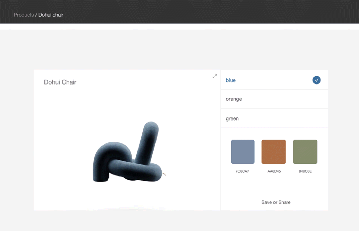
Task: Click the dark header bar
Action: 179,12
